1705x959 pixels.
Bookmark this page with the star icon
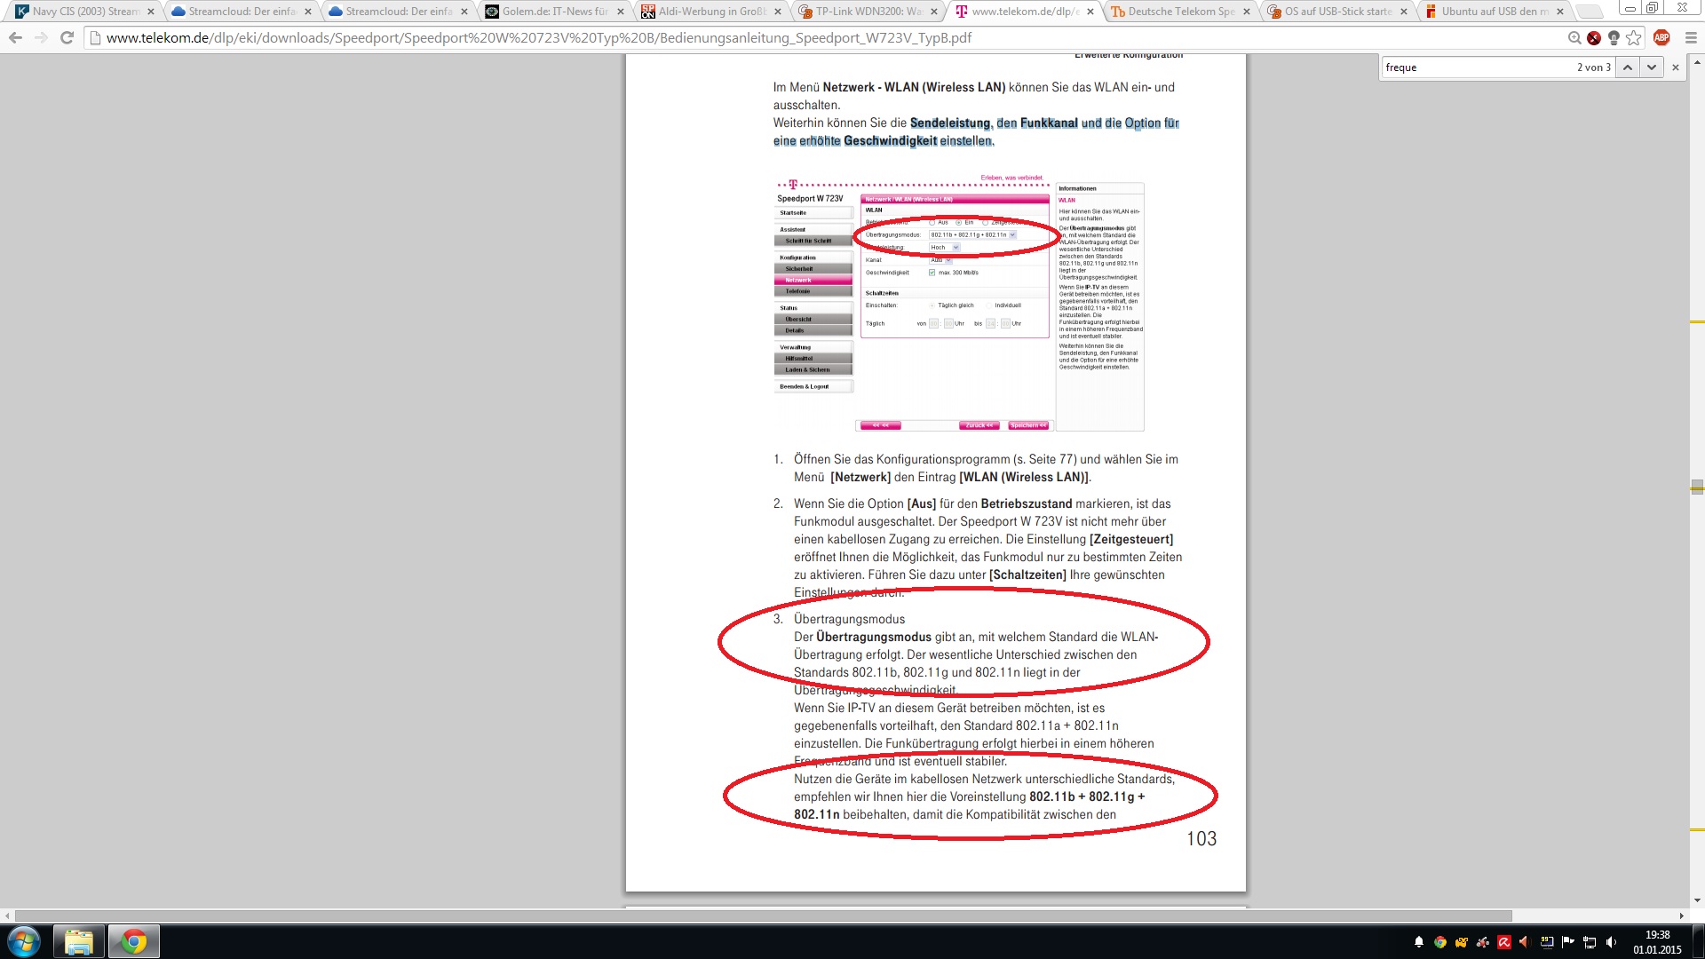pos(1634,38)
